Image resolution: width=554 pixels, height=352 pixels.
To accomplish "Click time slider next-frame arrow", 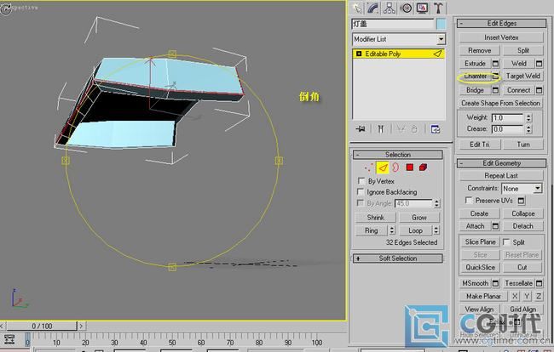I will tap(81, 326).
